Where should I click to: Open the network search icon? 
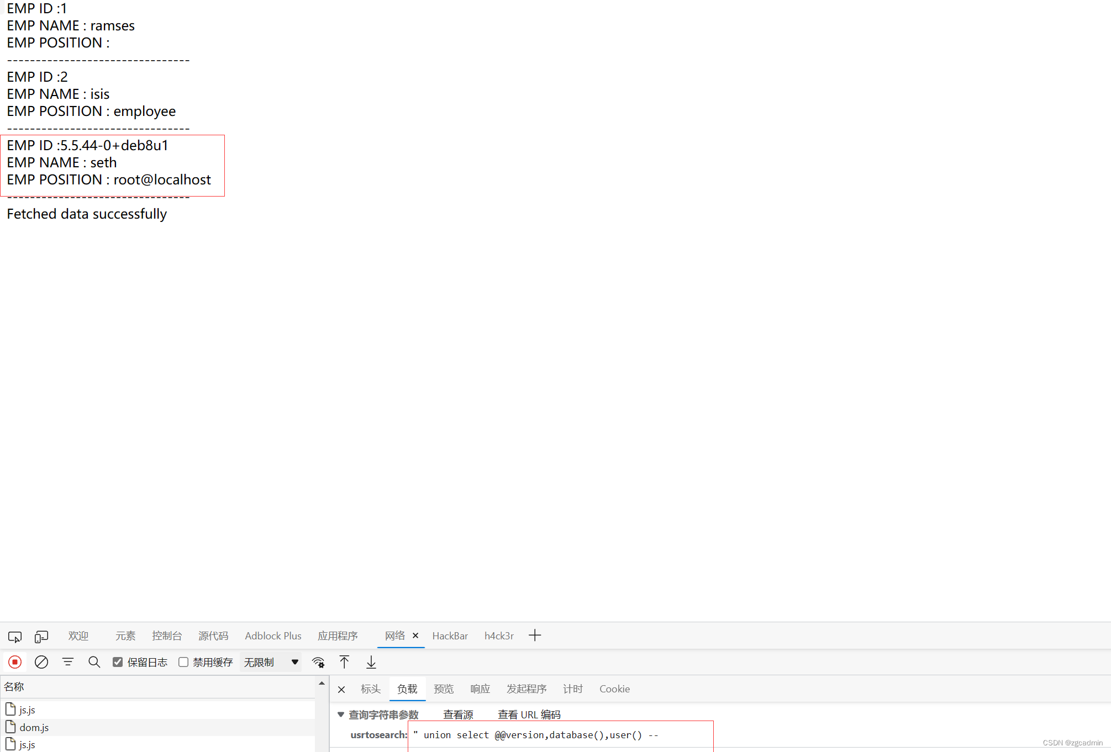click(x=94, y=662)
